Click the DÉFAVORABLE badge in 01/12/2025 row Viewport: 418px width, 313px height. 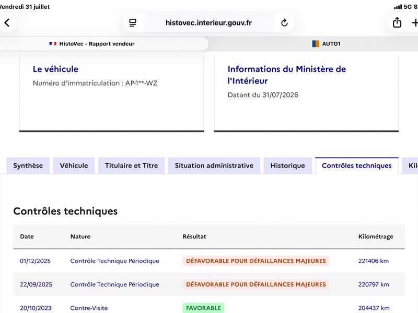pyautogui.click(x=256, y=261)
